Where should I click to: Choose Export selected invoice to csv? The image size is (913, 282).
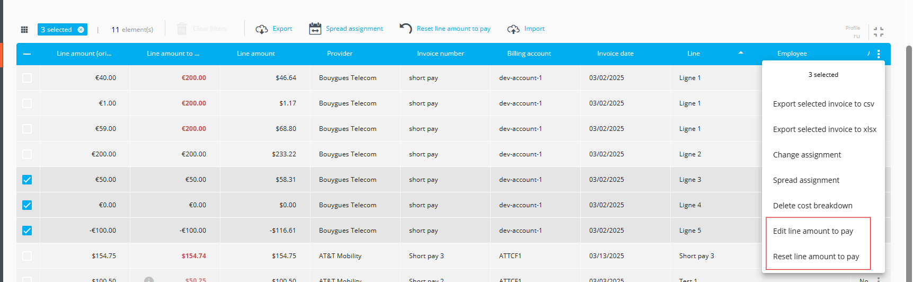(x=823, y=104)
